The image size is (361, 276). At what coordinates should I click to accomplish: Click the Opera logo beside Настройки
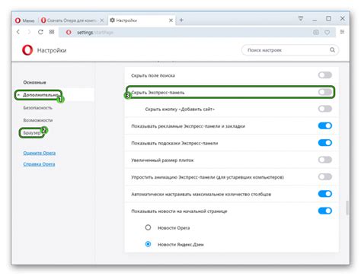(x=27, y=50)
